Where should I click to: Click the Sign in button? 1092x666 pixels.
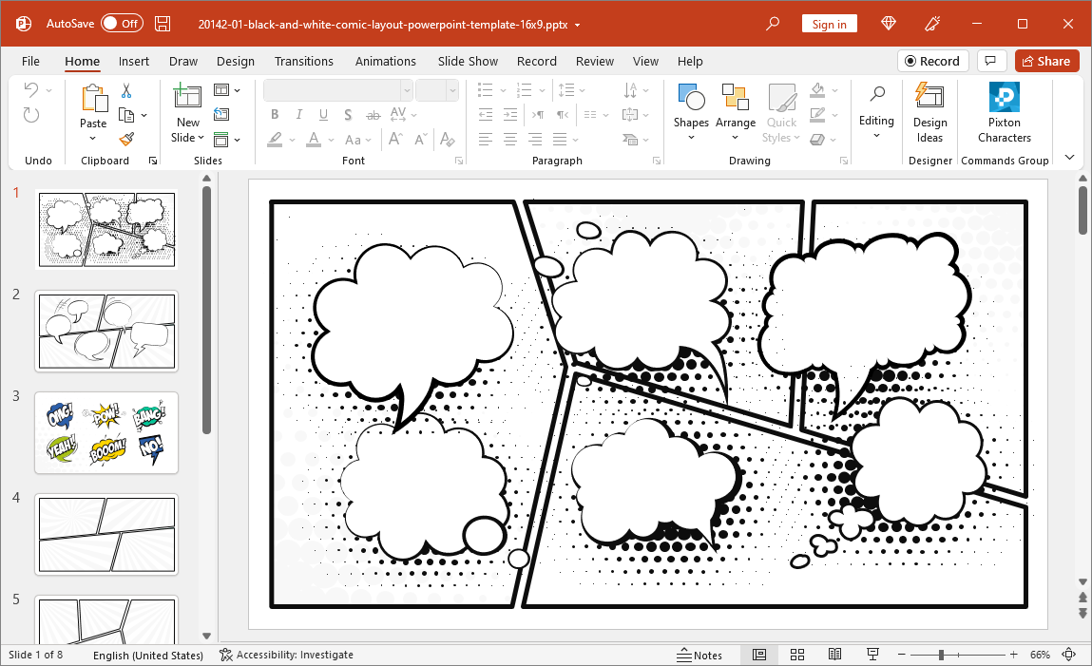pyautogui.click(x=829, y=23)
